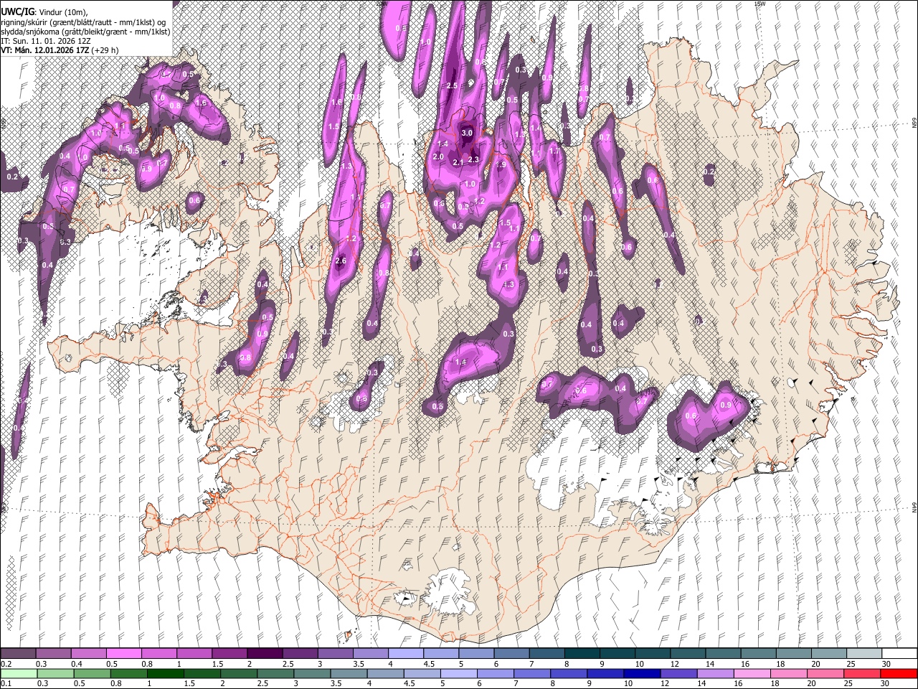This screenshot has width=918, height=689.
Task: Click the snow legend swatch labeled 12
Action: coord(688,653)
